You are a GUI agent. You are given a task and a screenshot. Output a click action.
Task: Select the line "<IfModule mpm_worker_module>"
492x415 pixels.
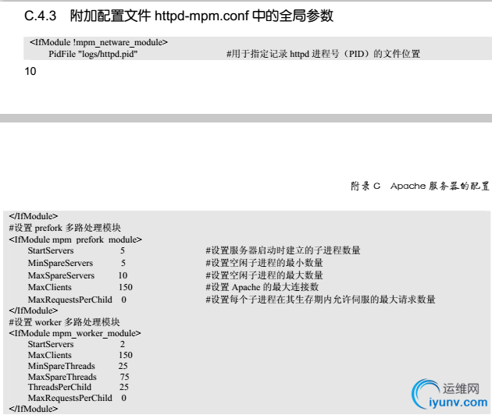coord(75,333)
